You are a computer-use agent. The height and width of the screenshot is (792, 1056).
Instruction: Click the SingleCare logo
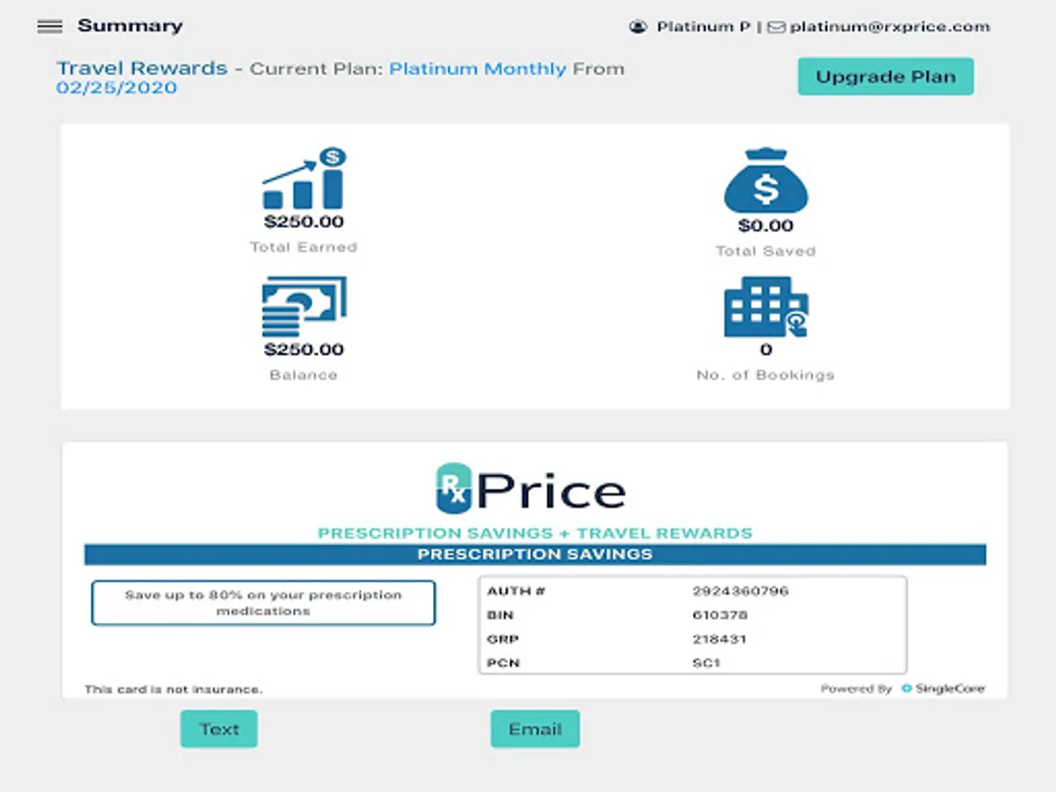click(x=943, y=689)
